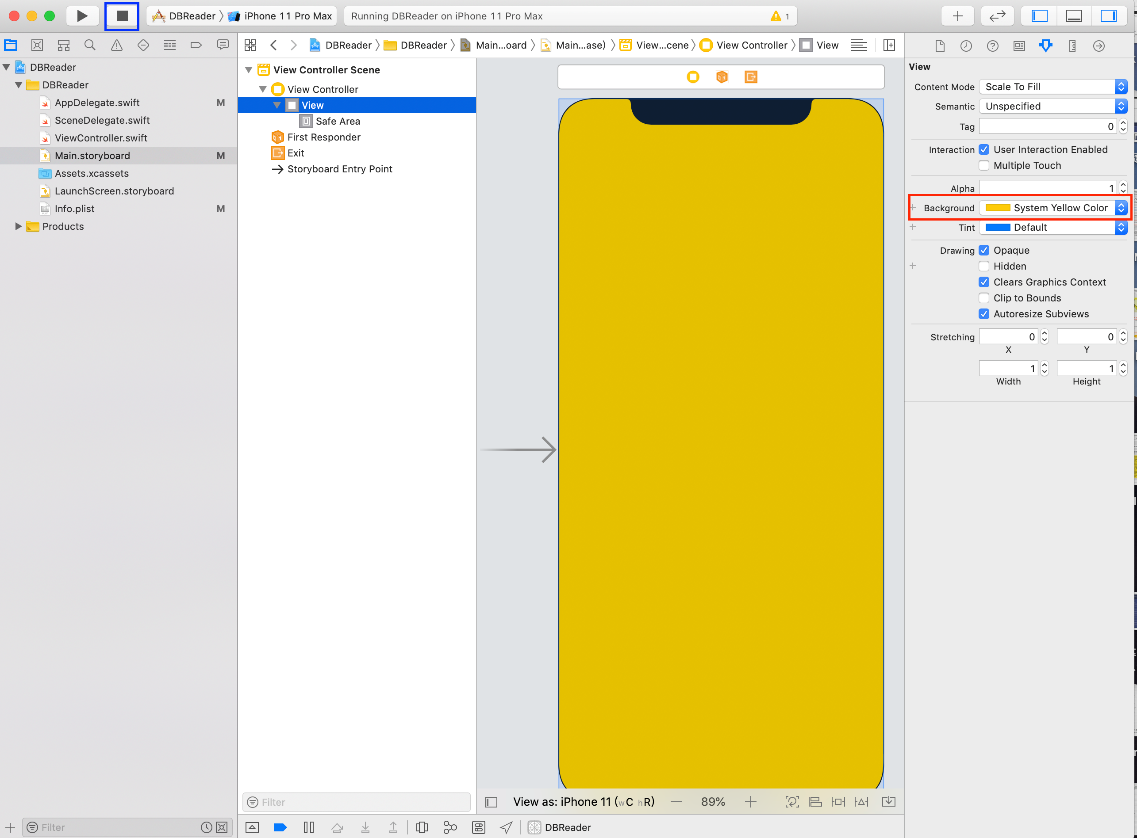Open the Library with the plus button
Screen dimensions: 1137x838
point(957,16)
